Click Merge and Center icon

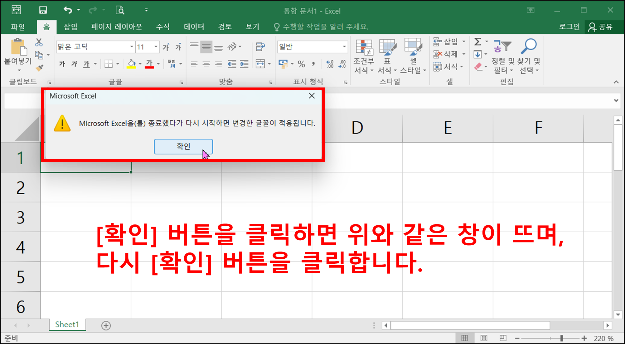click(x=260, y=64)
